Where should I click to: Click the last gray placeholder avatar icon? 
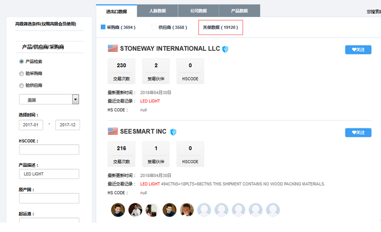point(273,210)
